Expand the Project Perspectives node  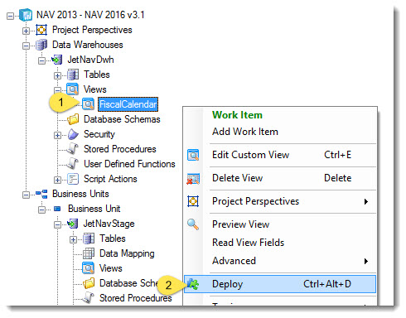click(x=26, y=31)
